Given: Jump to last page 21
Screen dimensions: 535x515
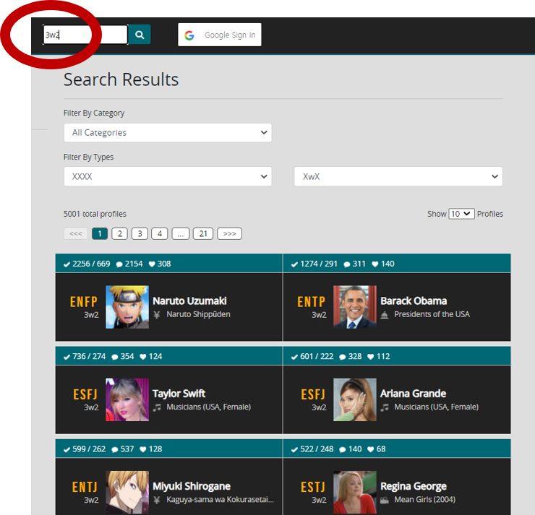Looking at the screenshot, I should point(203,234).
